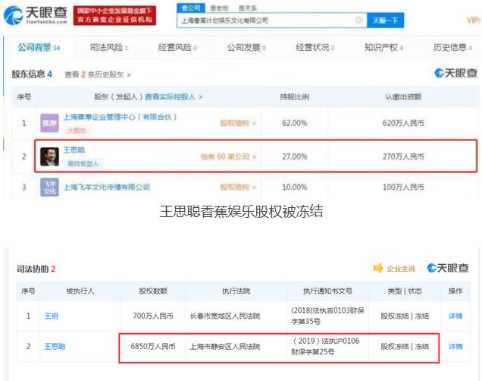Click the 执行通知书文号 column header
482x381 pixels.
pos(327,291)
